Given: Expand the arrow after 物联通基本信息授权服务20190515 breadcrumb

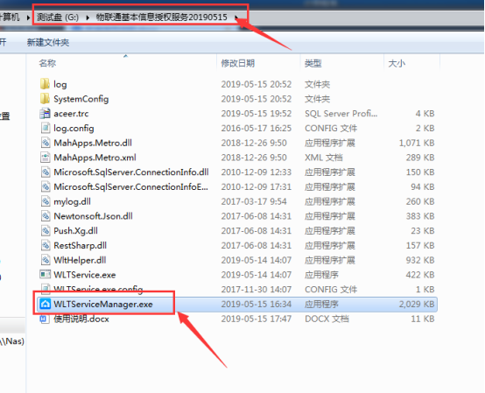Looking at the screenshot, I should pos(236,18).
